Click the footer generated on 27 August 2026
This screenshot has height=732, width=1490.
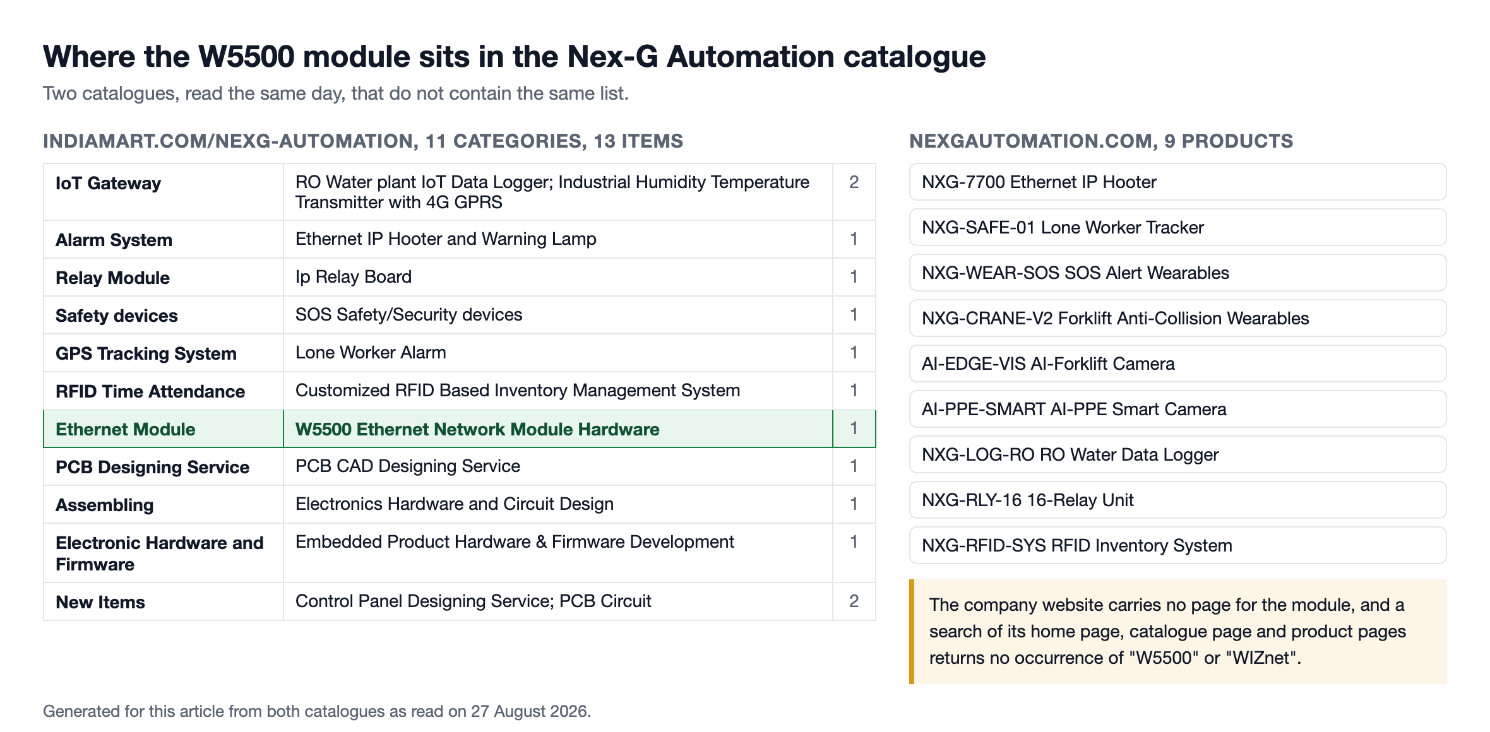pyautogui.click(x=317, y=711)
